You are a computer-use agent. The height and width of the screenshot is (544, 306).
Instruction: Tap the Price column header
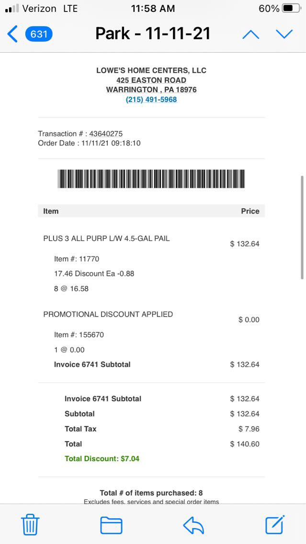coord(250,211)
